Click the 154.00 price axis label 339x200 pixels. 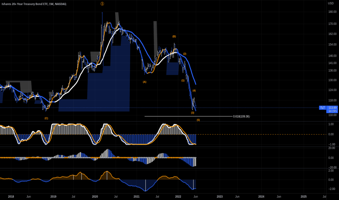point(332,44)
